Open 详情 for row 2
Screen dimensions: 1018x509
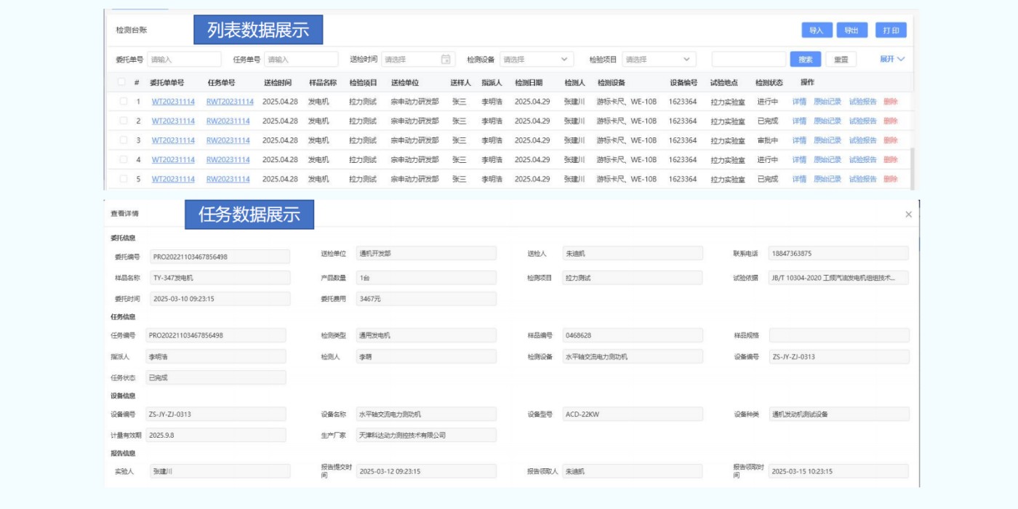799,121
